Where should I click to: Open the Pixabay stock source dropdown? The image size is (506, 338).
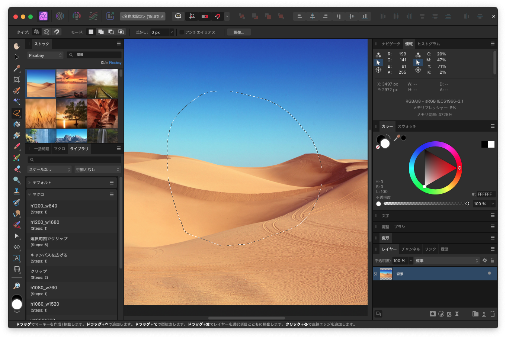(45, 55)
